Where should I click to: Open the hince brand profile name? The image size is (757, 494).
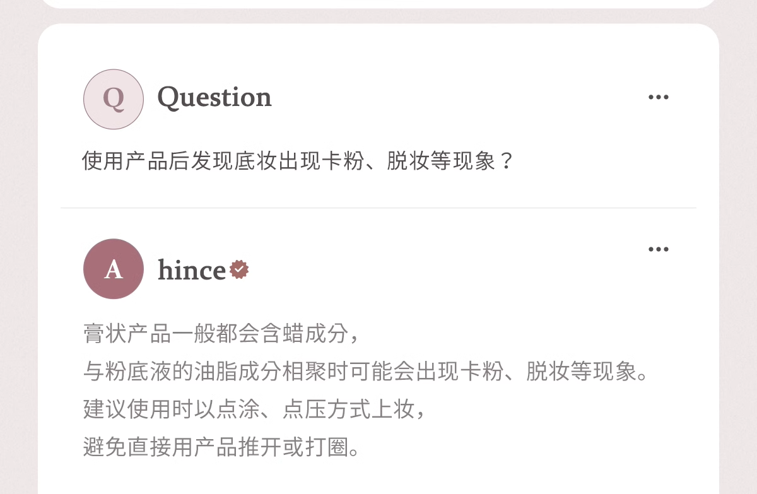point(191,270)
